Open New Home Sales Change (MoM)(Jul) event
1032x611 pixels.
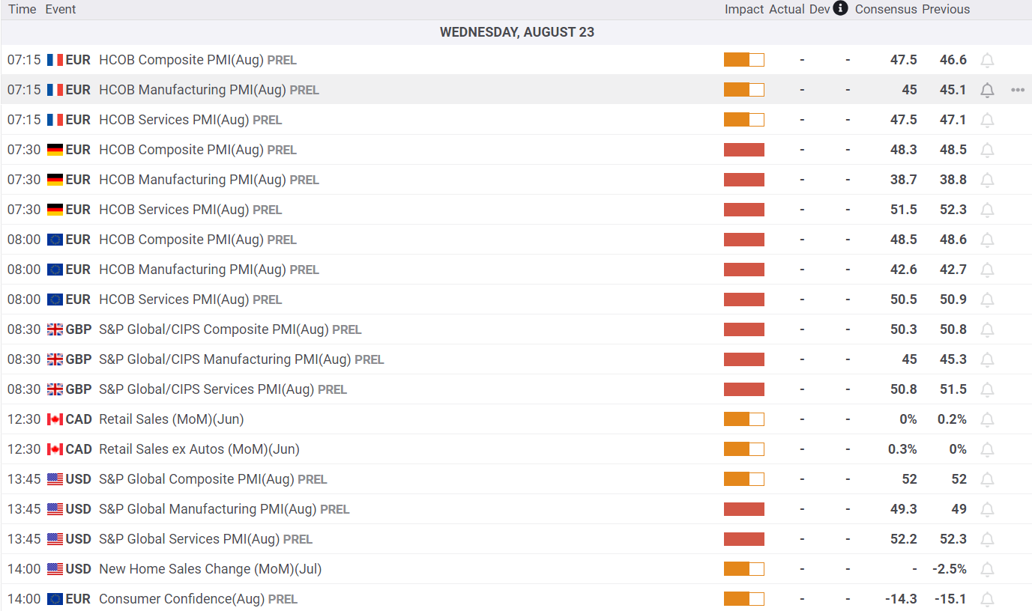tap(211, 569)
